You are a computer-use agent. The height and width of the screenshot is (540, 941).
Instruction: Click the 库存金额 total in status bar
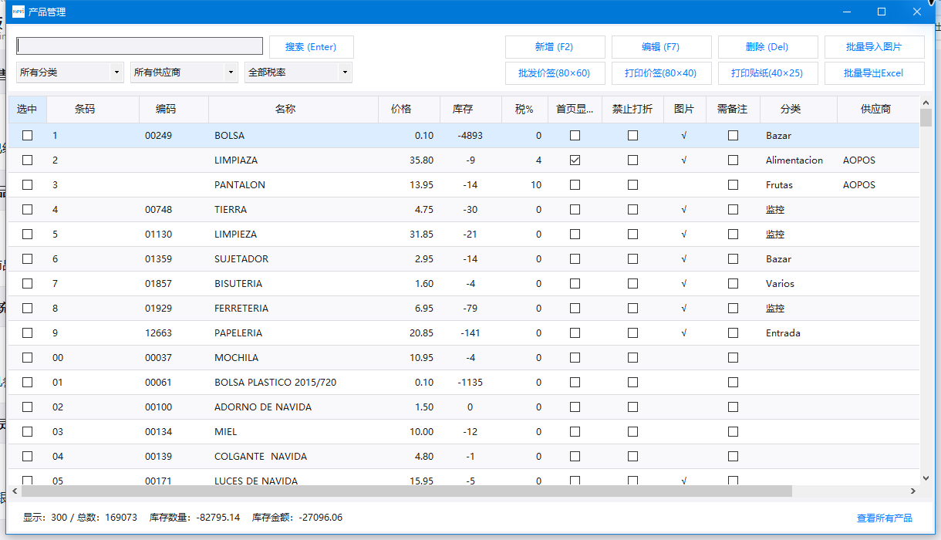(297, 518)
